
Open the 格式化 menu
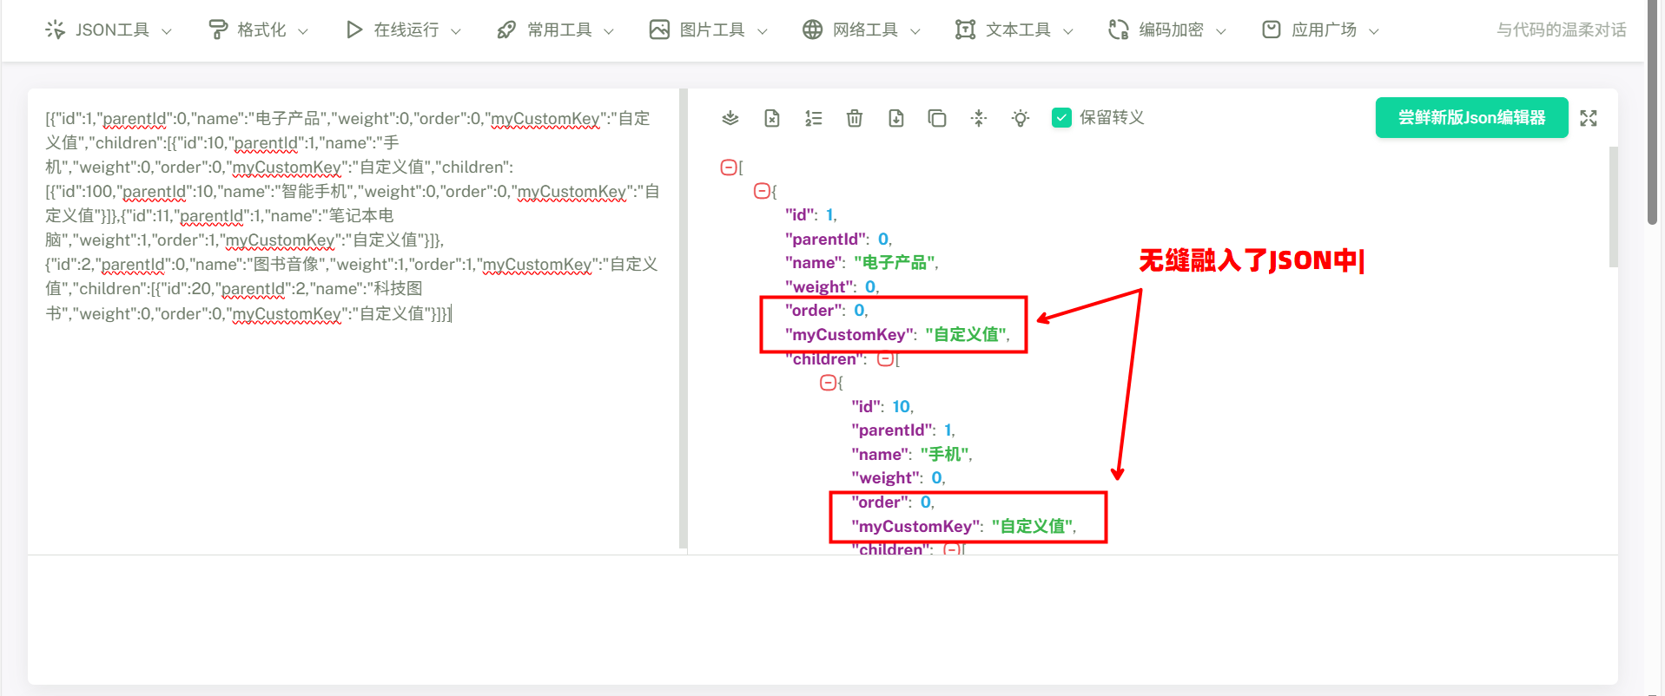pyautogui.click(x=259, y=30)
